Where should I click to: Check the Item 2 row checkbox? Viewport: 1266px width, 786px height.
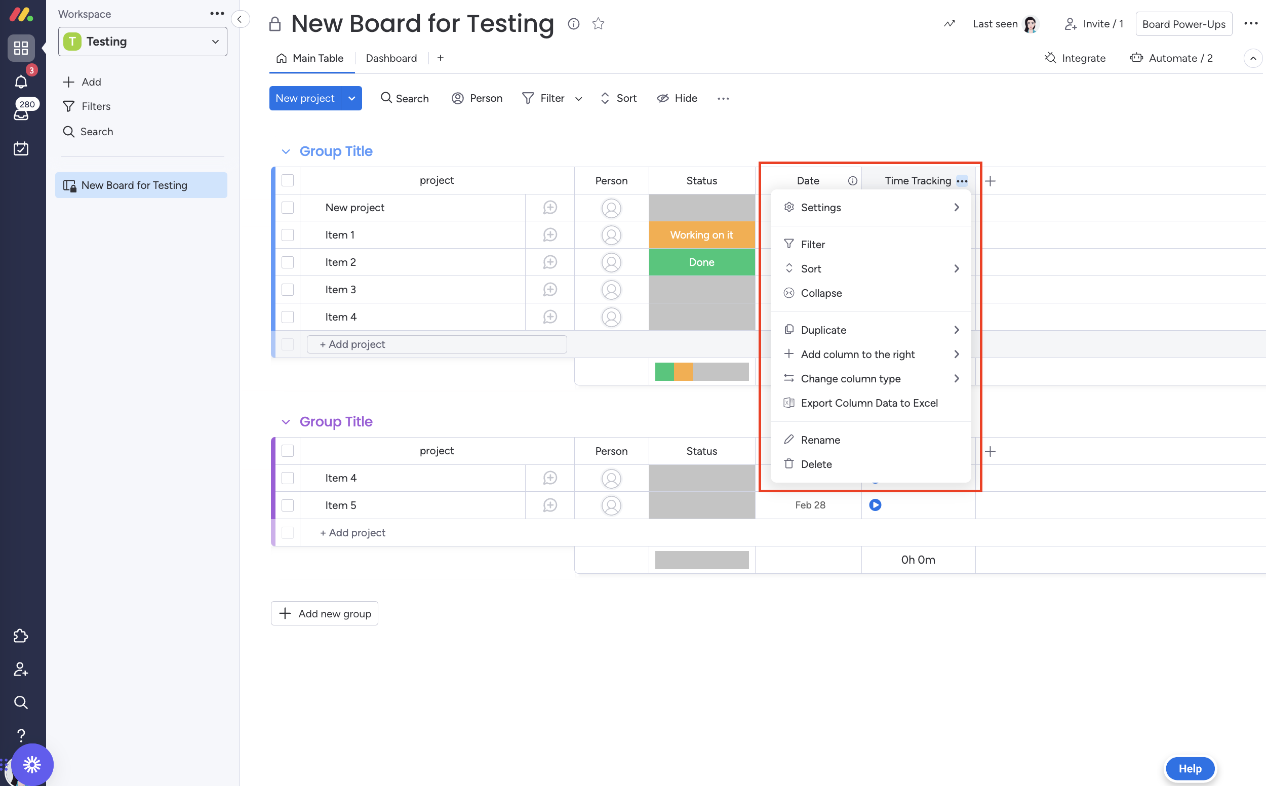coord(288,262)
